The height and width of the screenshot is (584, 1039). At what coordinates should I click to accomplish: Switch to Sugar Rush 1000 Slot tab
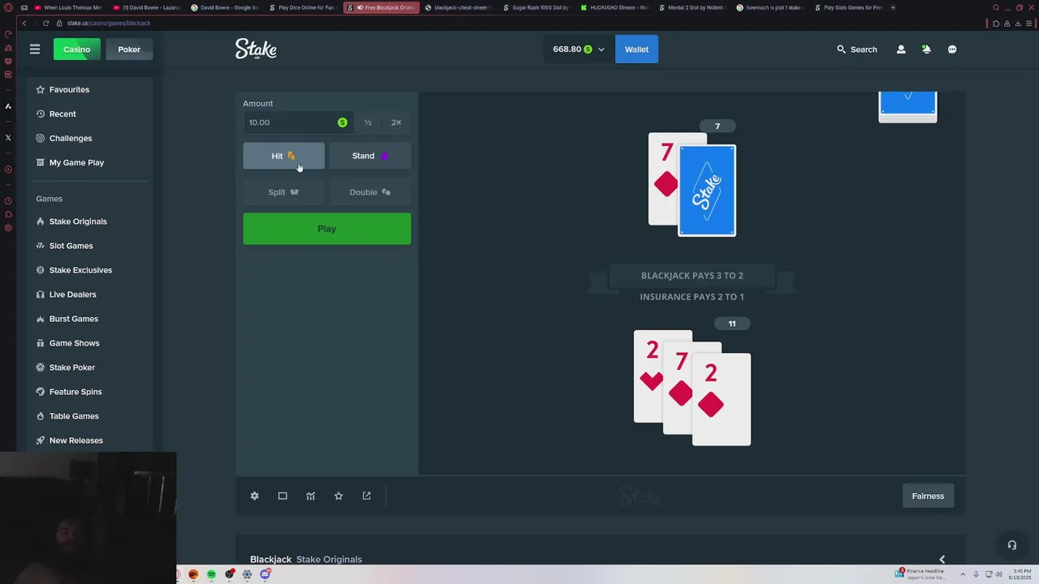click(537, 7)
